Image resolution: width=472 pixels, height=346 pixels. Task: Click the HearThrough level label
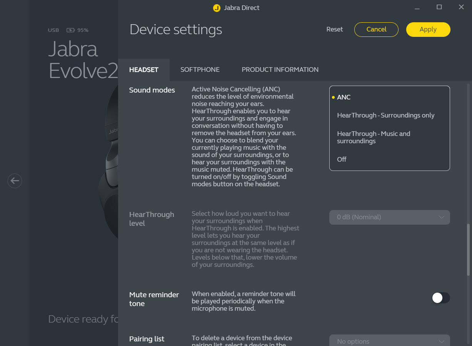point(152,219)
